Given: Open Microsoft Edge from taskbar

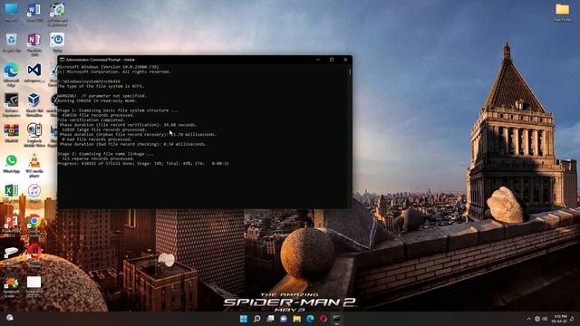Looking at the screenshot, I should 310,319.
